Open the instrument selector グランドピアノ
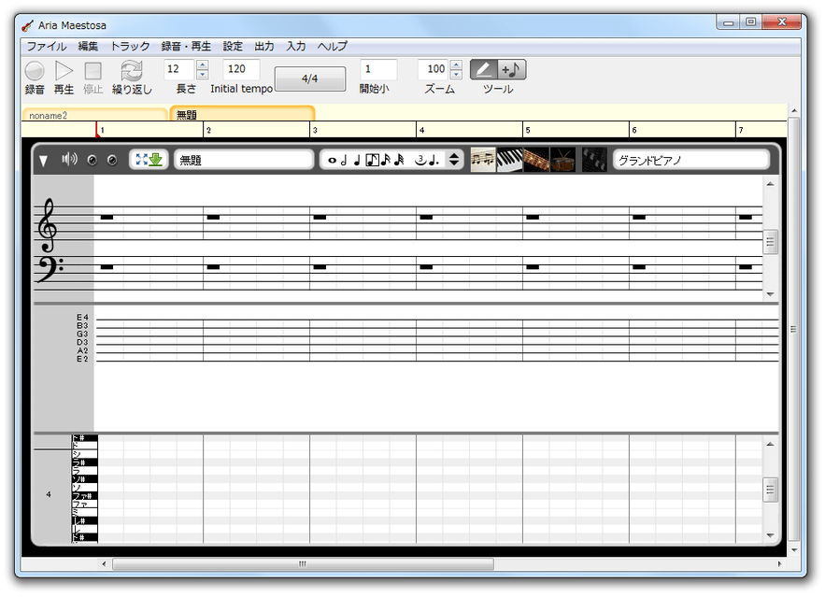The height and width of the screenshot is (597, 825). tap(691, 160)
